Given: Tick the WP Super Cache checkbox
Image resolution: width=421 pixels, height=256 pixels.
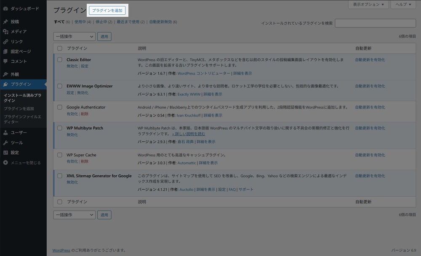Looking at the screenshot, I should point(60,155).
